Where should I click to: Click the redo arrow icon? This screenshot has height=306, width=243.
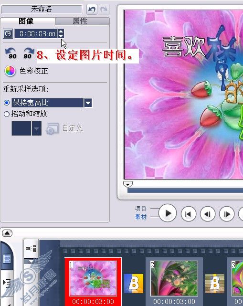(x=104, y=9)
